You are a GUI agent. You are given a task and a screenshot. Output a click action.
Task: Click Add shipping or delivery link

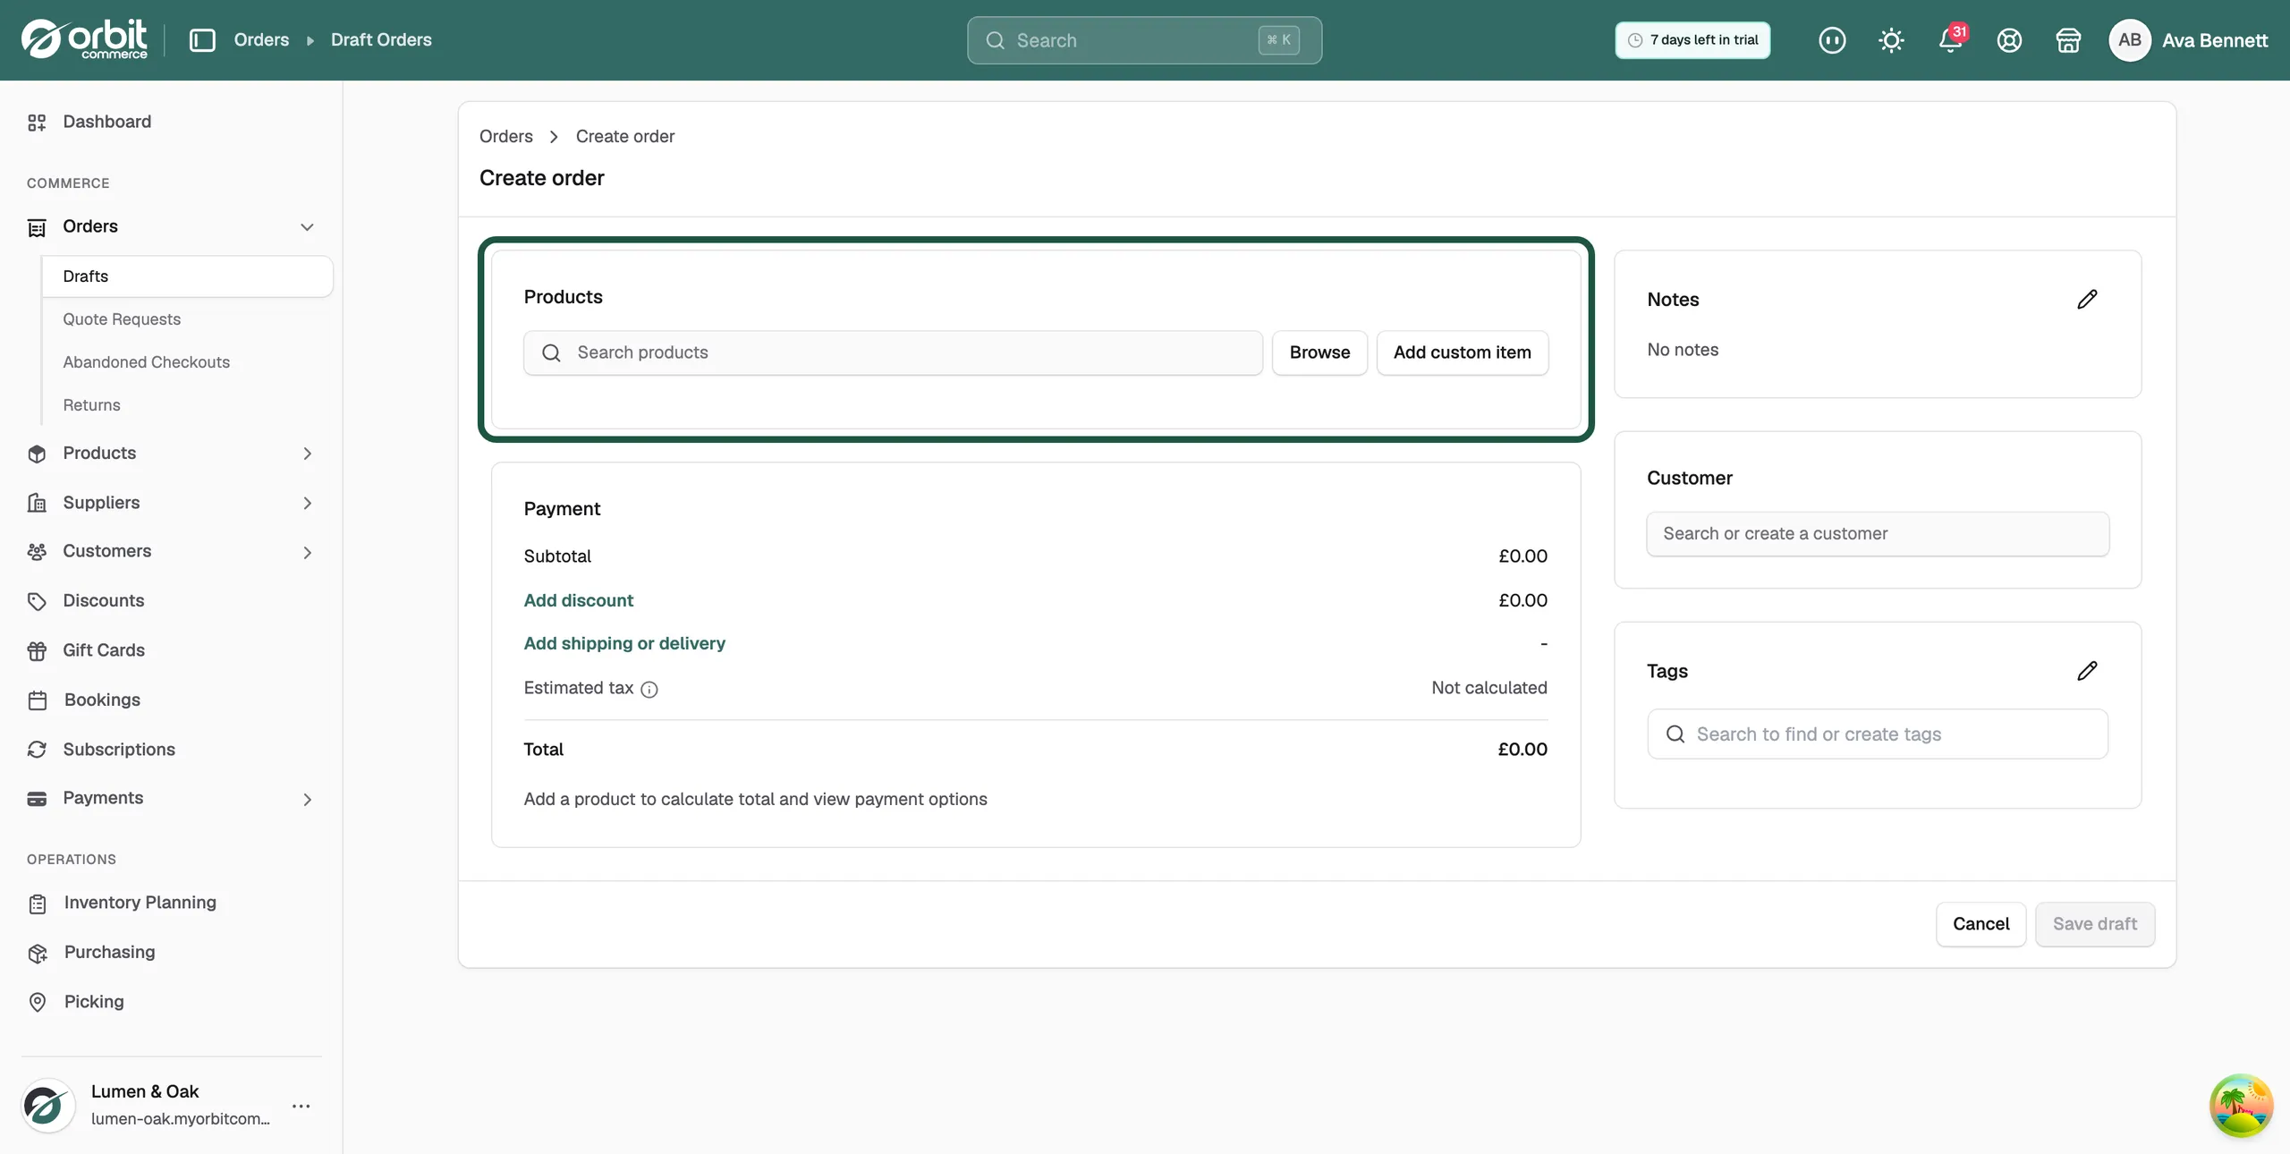tap(624, 643)
